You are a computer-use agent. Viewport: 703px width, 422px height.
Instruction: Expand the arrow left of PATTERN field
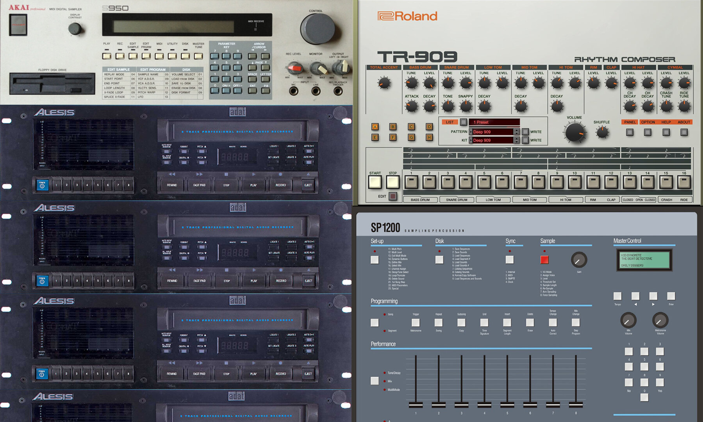click(x=471, y=132)
